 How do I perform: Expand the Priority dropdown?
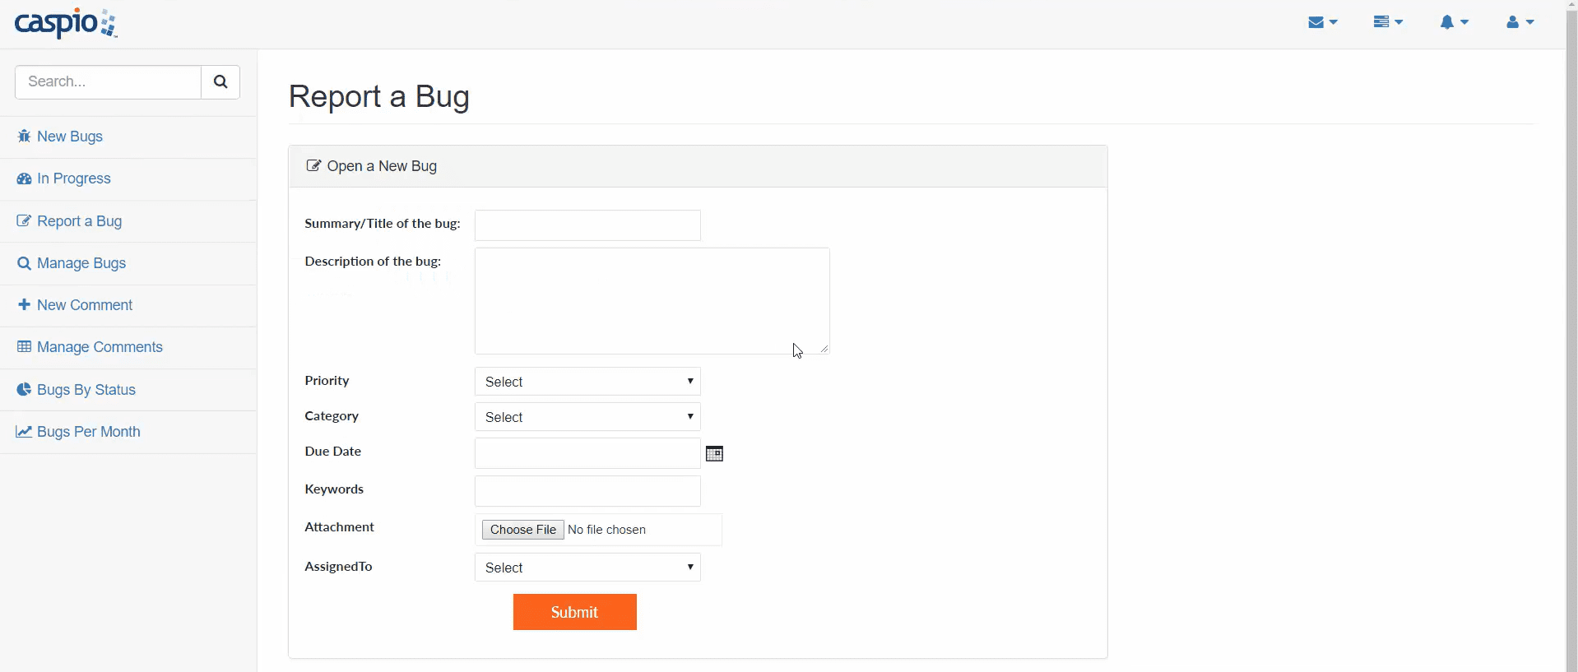(x=587, y=382)
